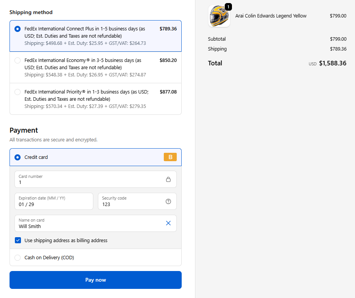Uncheck Use shipping address as billing address
Viewport: 355px width, 298px height.
(18, 240)
